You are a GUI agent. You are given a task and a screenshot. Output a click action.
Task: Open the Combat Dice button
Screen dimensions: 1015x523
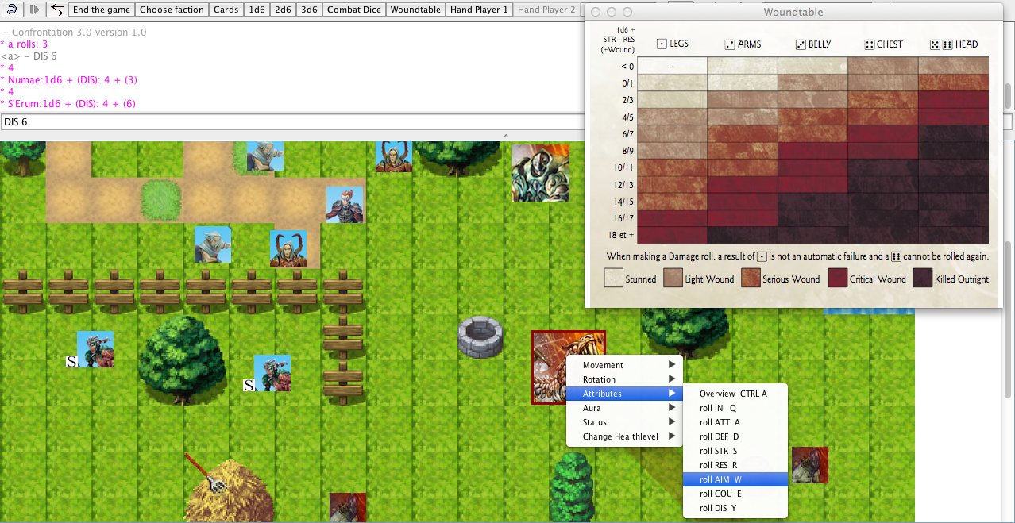coord(353,10)
